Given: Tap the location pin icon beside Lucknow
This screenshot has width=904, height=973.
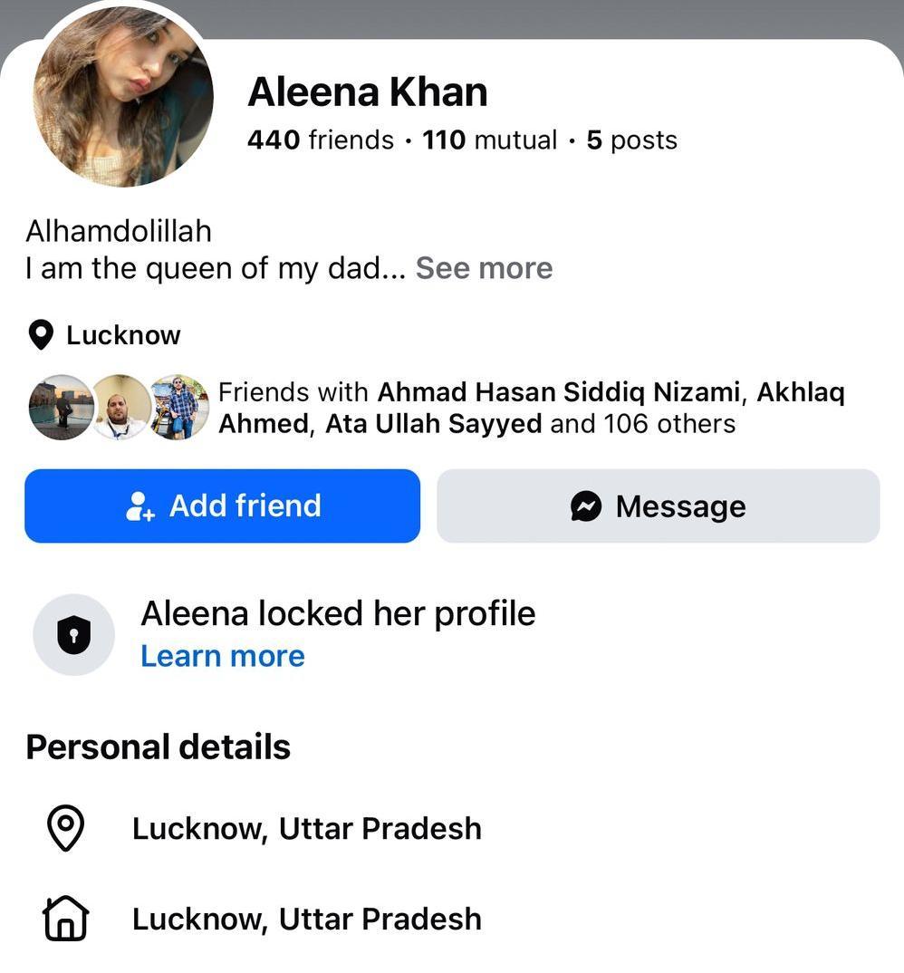Looking at the screenshot, I should click(41, 335).
